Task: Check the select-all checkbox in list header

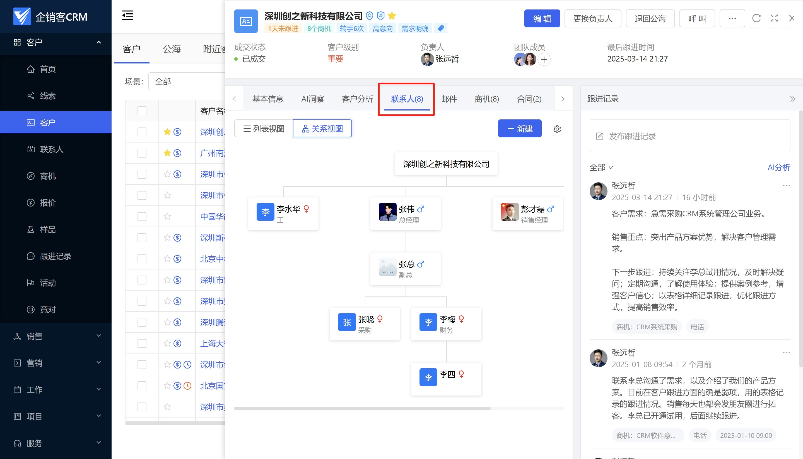Action: [142, 111]
